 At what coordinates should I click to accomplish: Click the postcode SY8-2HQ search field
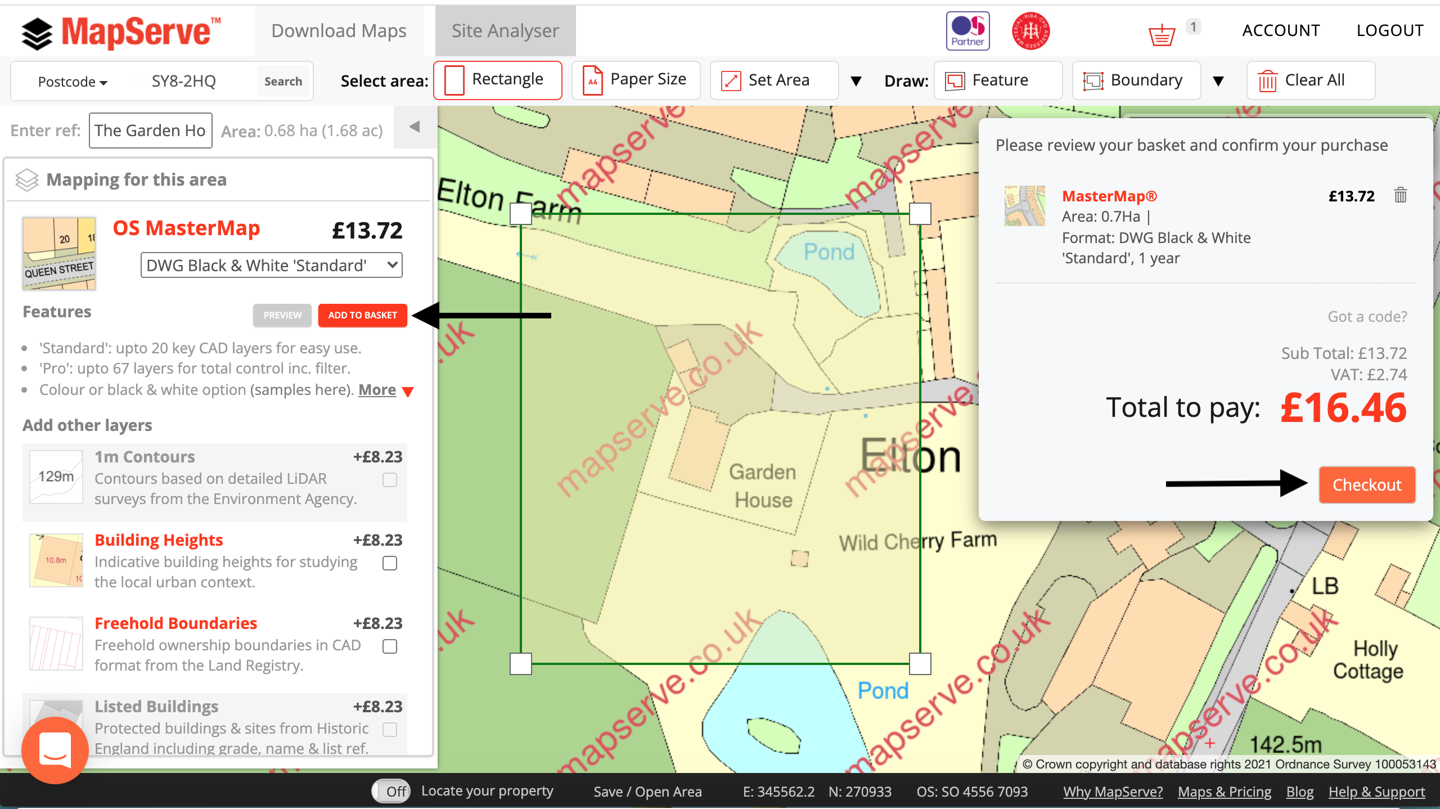coord(183,82)
